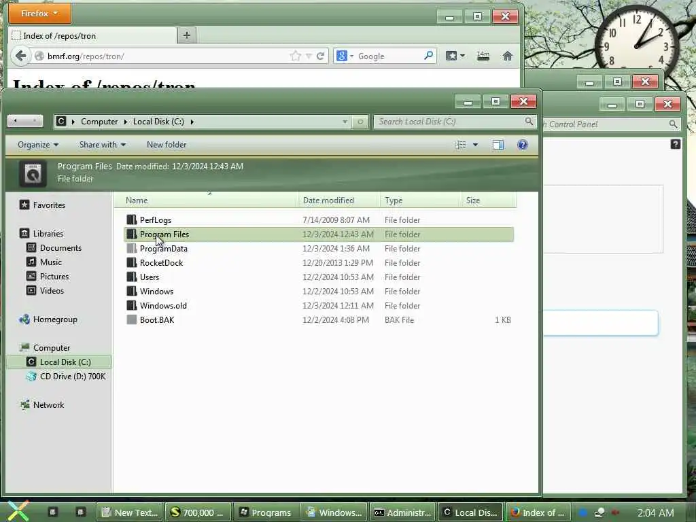Open the Share with menu
This screenshot has width=696, height=522.
coord(103,145)
